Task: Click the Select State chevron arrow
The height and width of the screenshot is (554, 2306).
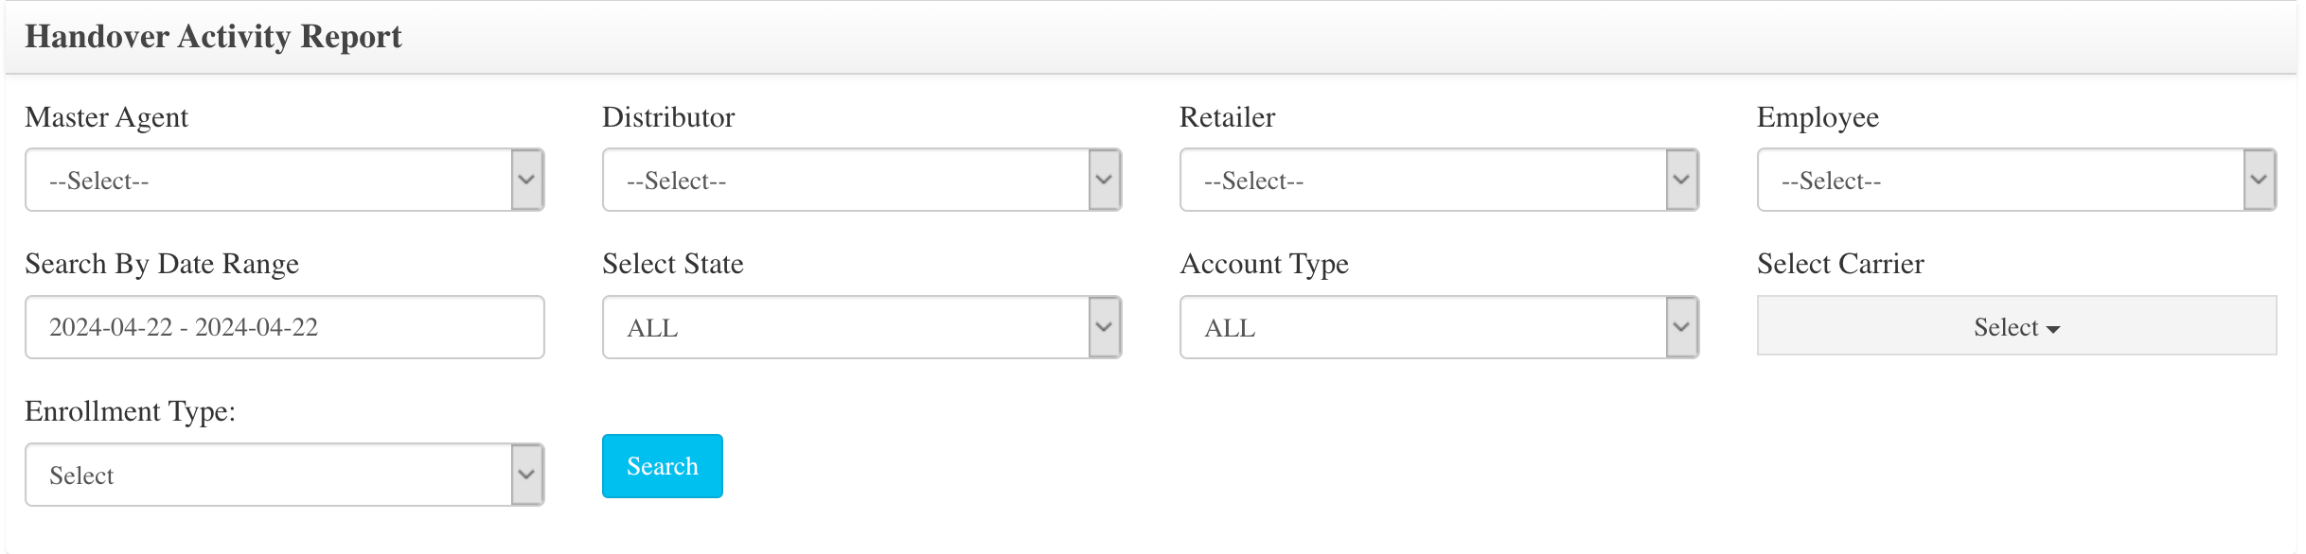Action: (x=1105, y=327)
